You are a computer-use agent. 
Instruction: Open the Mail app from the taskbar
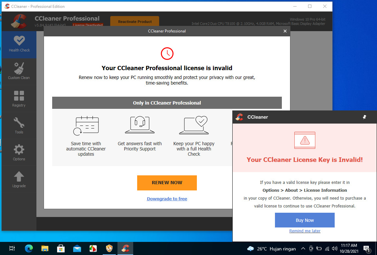click(77, 248)
